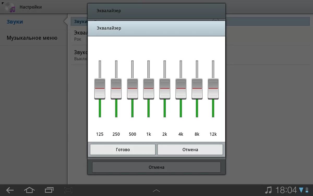This screenshot has width=313, height=196.
Task: Adjust the 8k equalizer slider
Action: (x=197, y=89)
